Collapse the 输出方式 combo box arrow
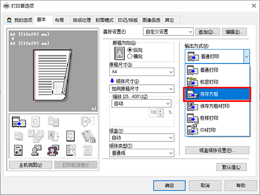Image resolution: width=260 pixels, height=195 pixels. [246, 57]
